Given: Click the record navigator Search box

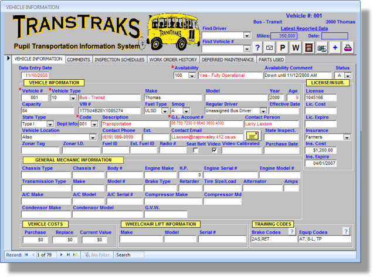Looking at the screenshot, I should pyautogui.click(x=130, y=255).
